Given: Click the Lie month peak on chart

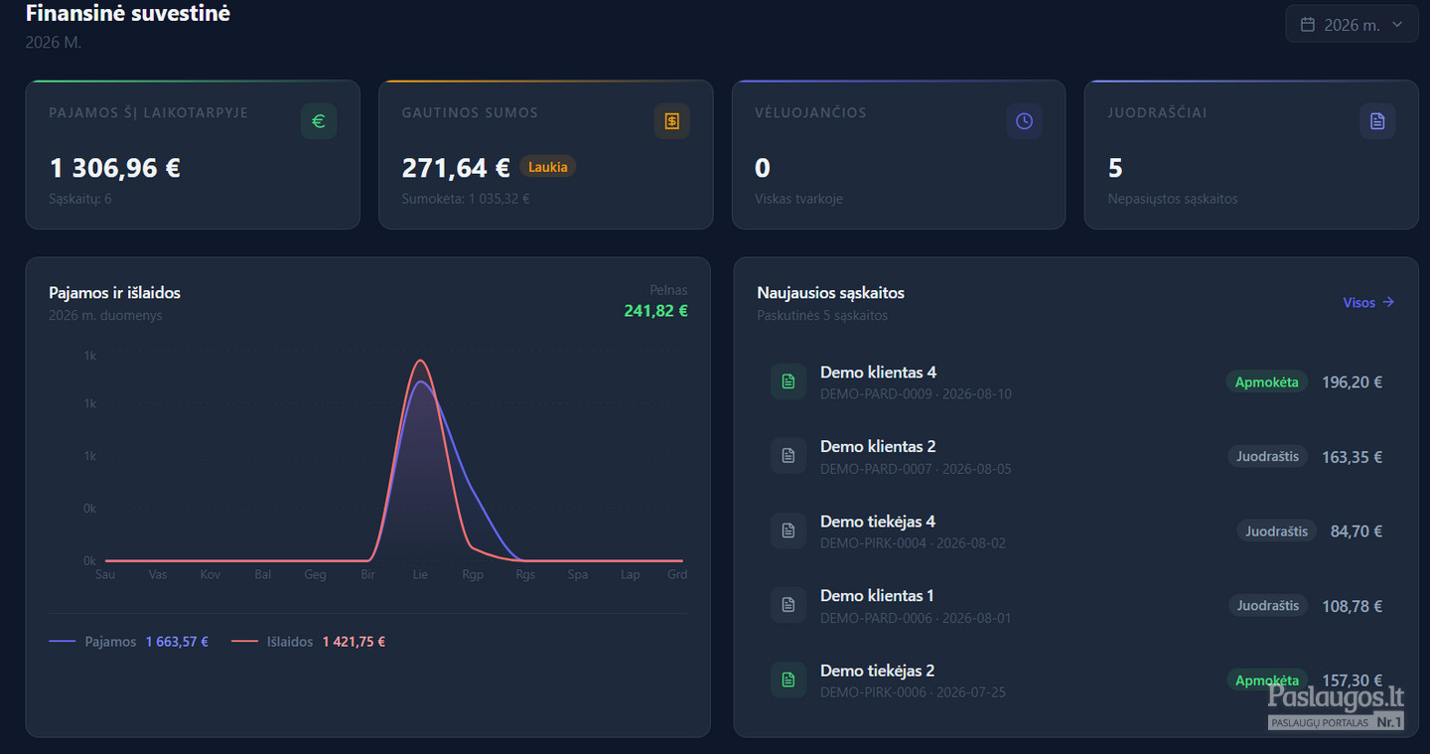Looking at the screenshot, I should tap(421, 362).
